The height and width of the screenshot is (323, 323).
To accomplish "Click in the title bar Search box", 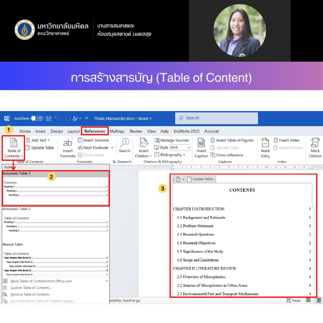I will coord(216,118).
